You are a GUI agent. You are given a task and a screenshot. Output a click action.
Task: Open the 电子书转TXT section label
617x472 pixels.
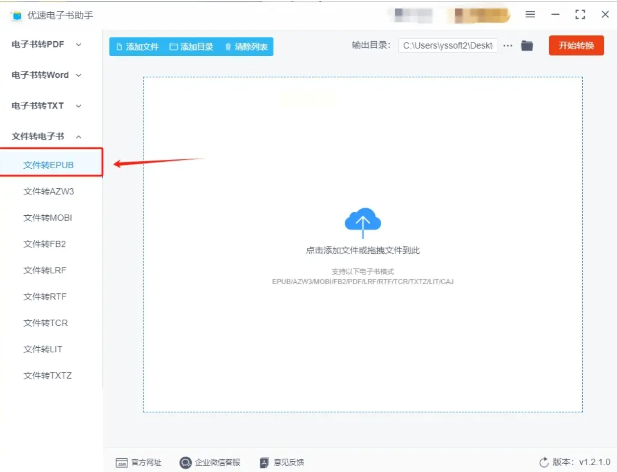point(38,106)
